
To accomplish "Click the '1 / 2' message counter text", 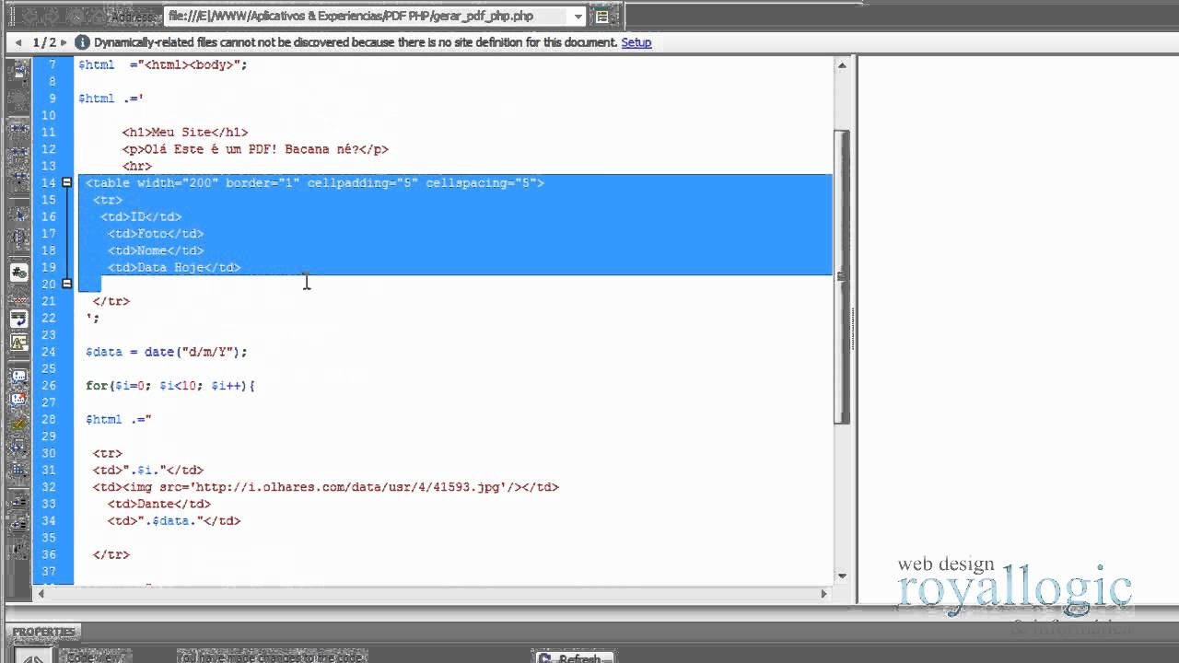I will (x=44, y=42).
